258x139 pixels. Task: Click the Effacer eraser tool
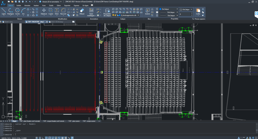[82, 12]
